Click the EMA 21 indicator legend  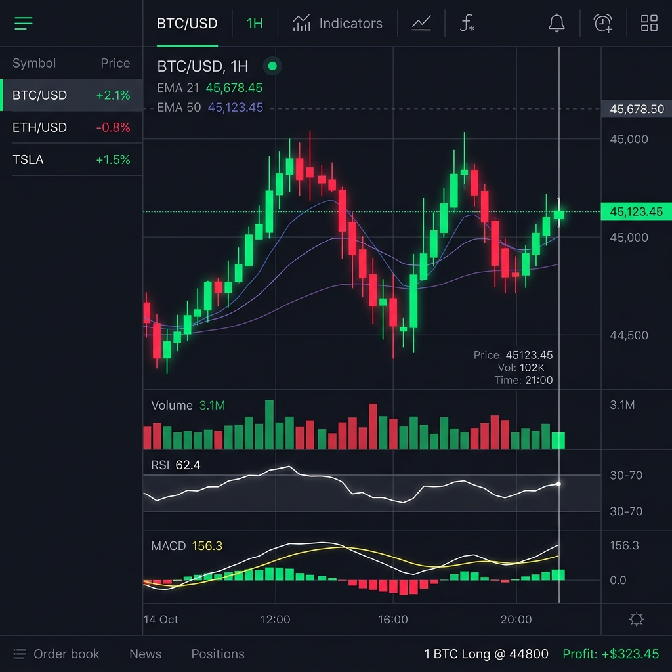(209, 88)
